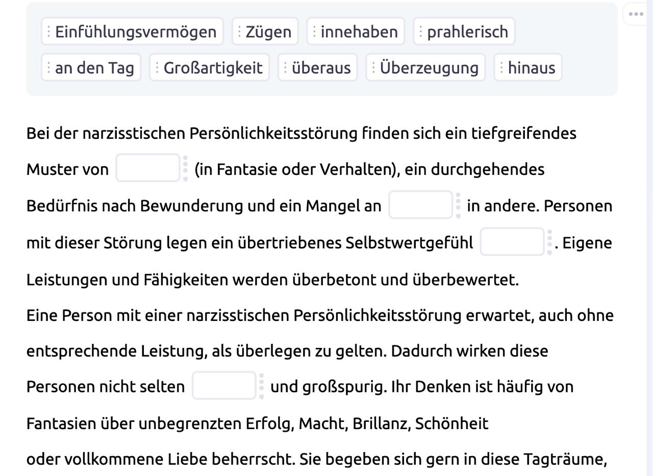Click drag handle dots on Überzeugung chip
This screenshot has height=476, width=653.
373,67
